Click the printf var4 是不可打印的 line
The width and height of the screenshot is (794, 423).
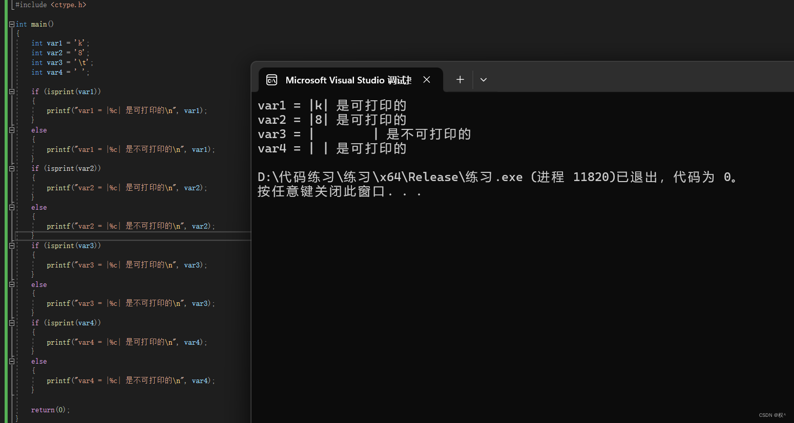131,381
